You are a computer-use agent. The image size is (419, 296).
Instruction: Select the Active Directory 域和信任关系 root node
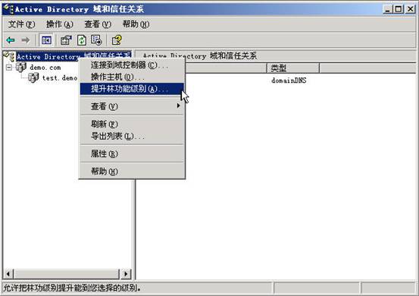[x=73, y=56]
